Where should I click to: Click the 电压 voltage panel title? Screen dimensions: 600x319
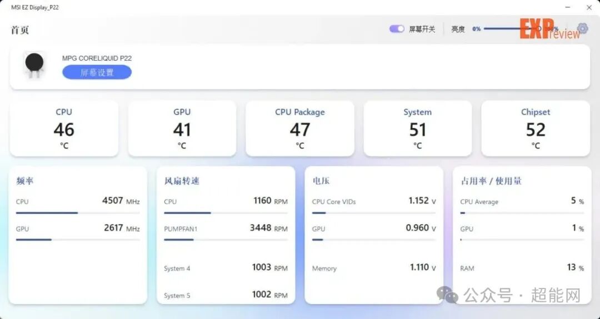(x=321, y=181)
